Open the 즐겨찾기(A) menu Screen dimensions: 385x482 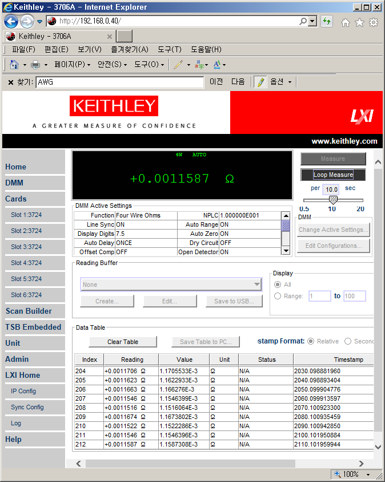click(129, 50)
